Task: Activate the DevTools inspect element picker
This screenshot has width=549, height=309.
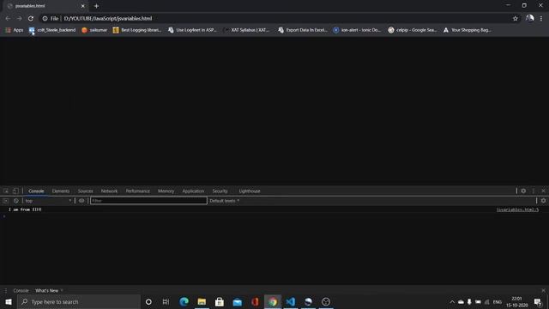Action: tap(6, 191)
